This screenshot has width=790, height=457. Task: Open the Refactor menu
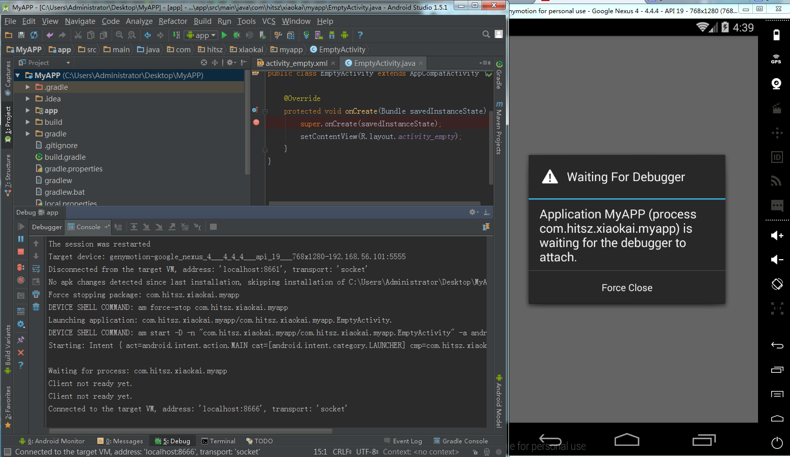(x=173, y=21)
